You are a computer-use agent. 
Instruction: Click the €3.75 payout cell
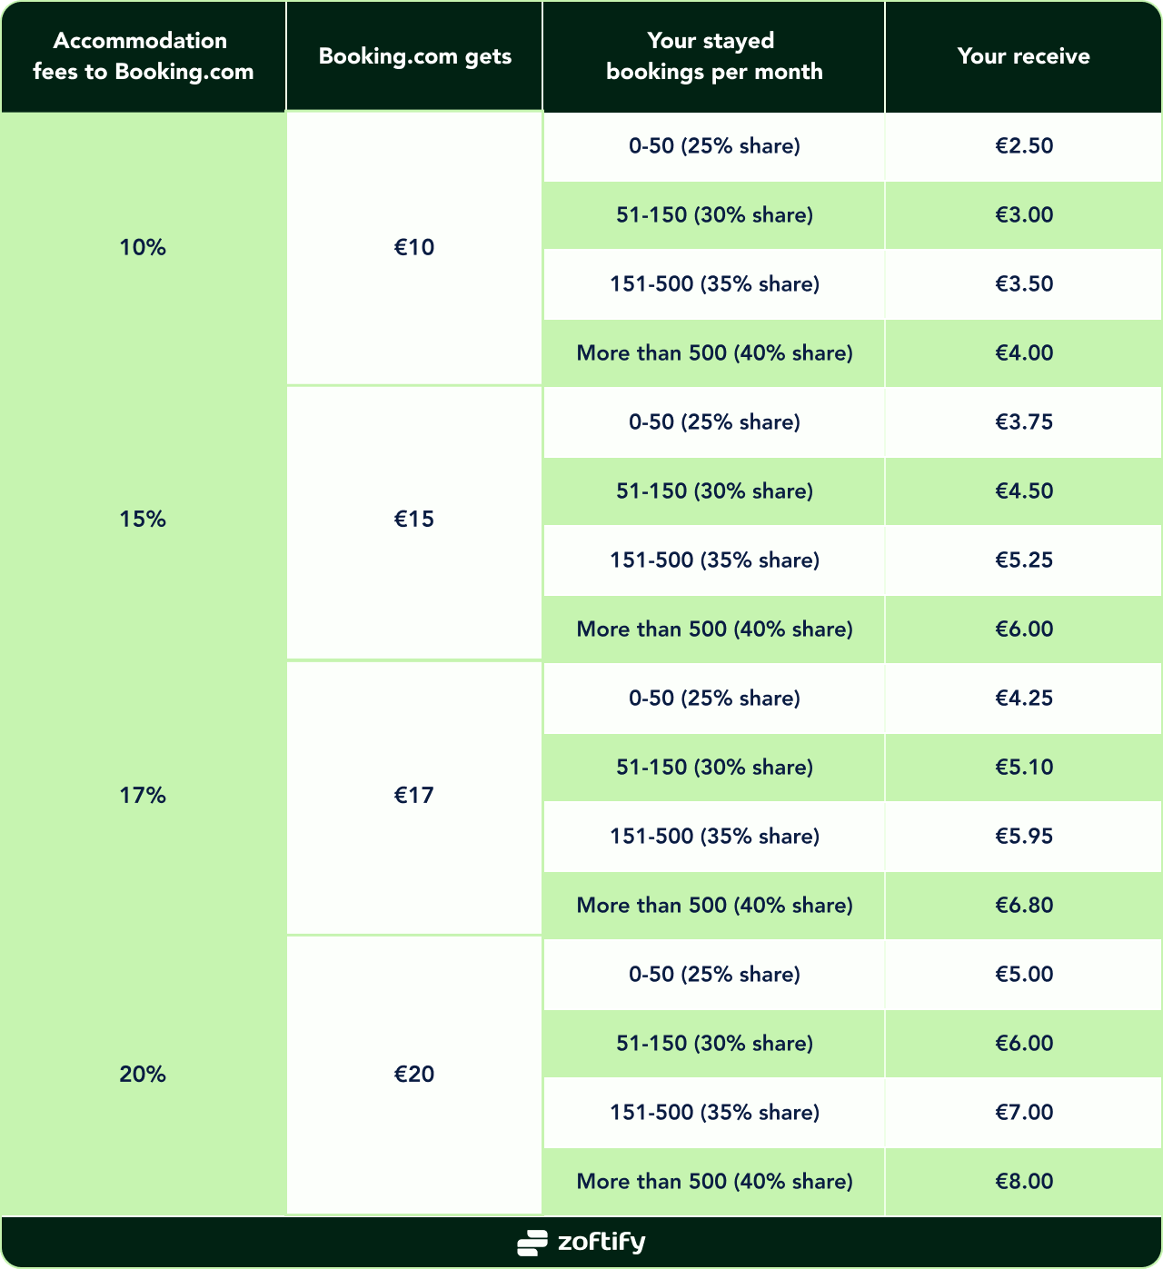click(1024, 421)
